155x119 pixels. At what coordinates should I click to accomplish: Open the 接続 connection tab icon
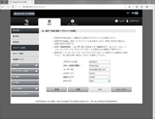pos(26,22)
